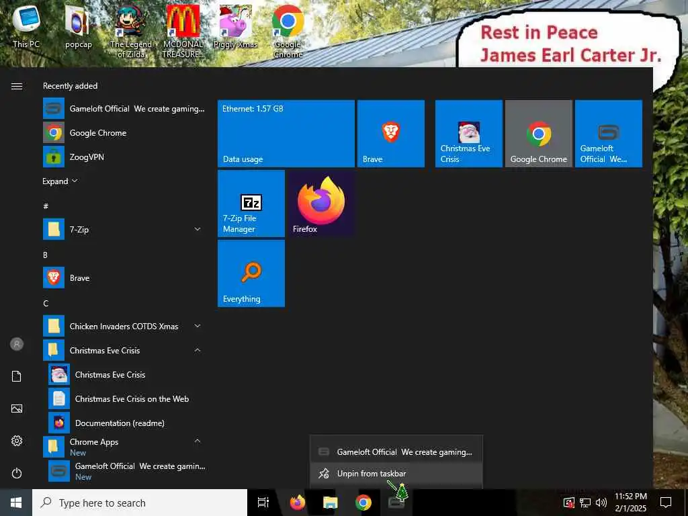This screenshot has height=516, width=688.
Task: Launch Google Chrome from Recently added list
Action: [124, 132]
